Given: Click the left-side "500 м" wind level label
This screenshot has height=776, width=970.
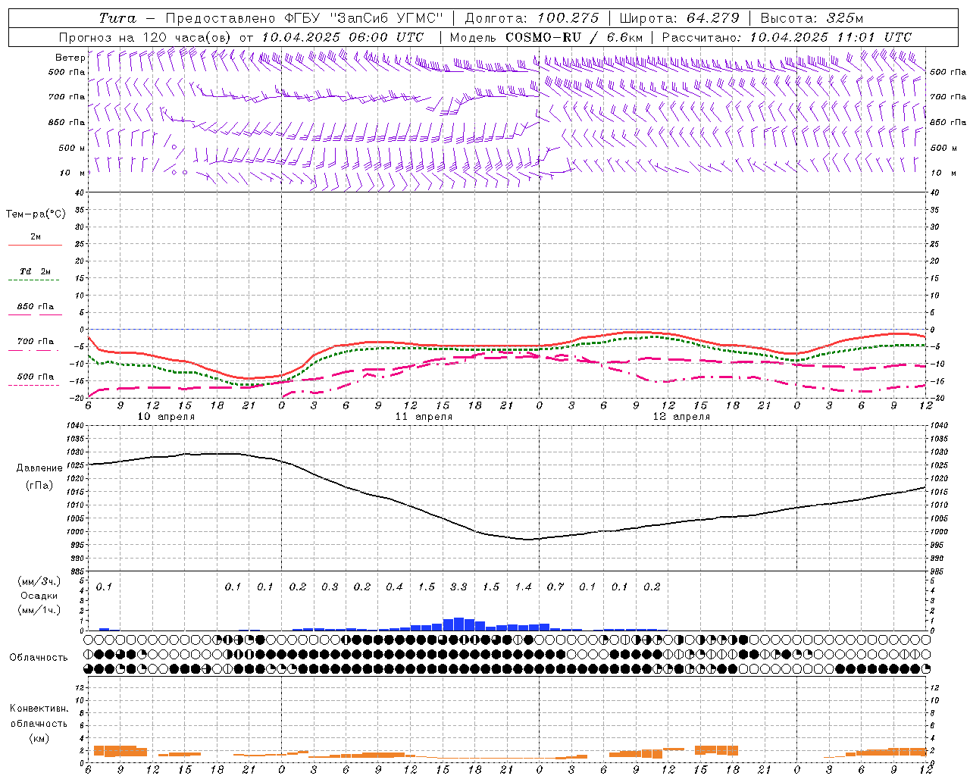Looking at the screenshot, I should [x=72, y=148].
